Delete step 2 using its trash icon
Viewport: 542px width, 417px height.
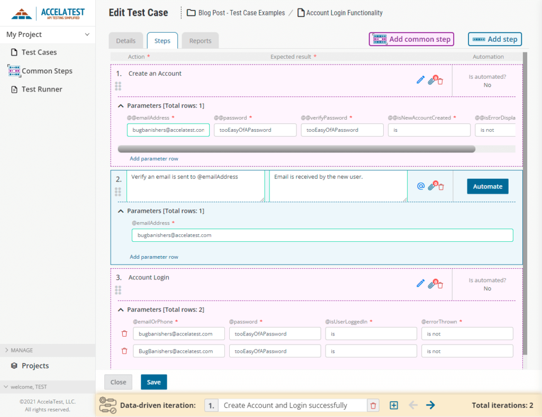pos(440,186)
